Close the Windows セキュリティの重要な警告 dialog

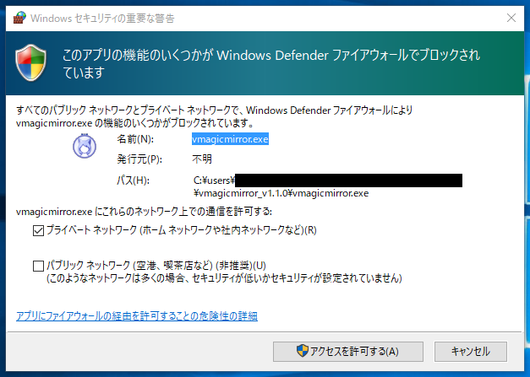click(x=511, y=18)
